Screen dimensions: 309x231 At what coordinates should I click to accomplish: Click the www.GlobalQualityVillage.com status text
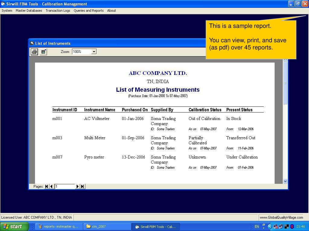tap(281, 217)
